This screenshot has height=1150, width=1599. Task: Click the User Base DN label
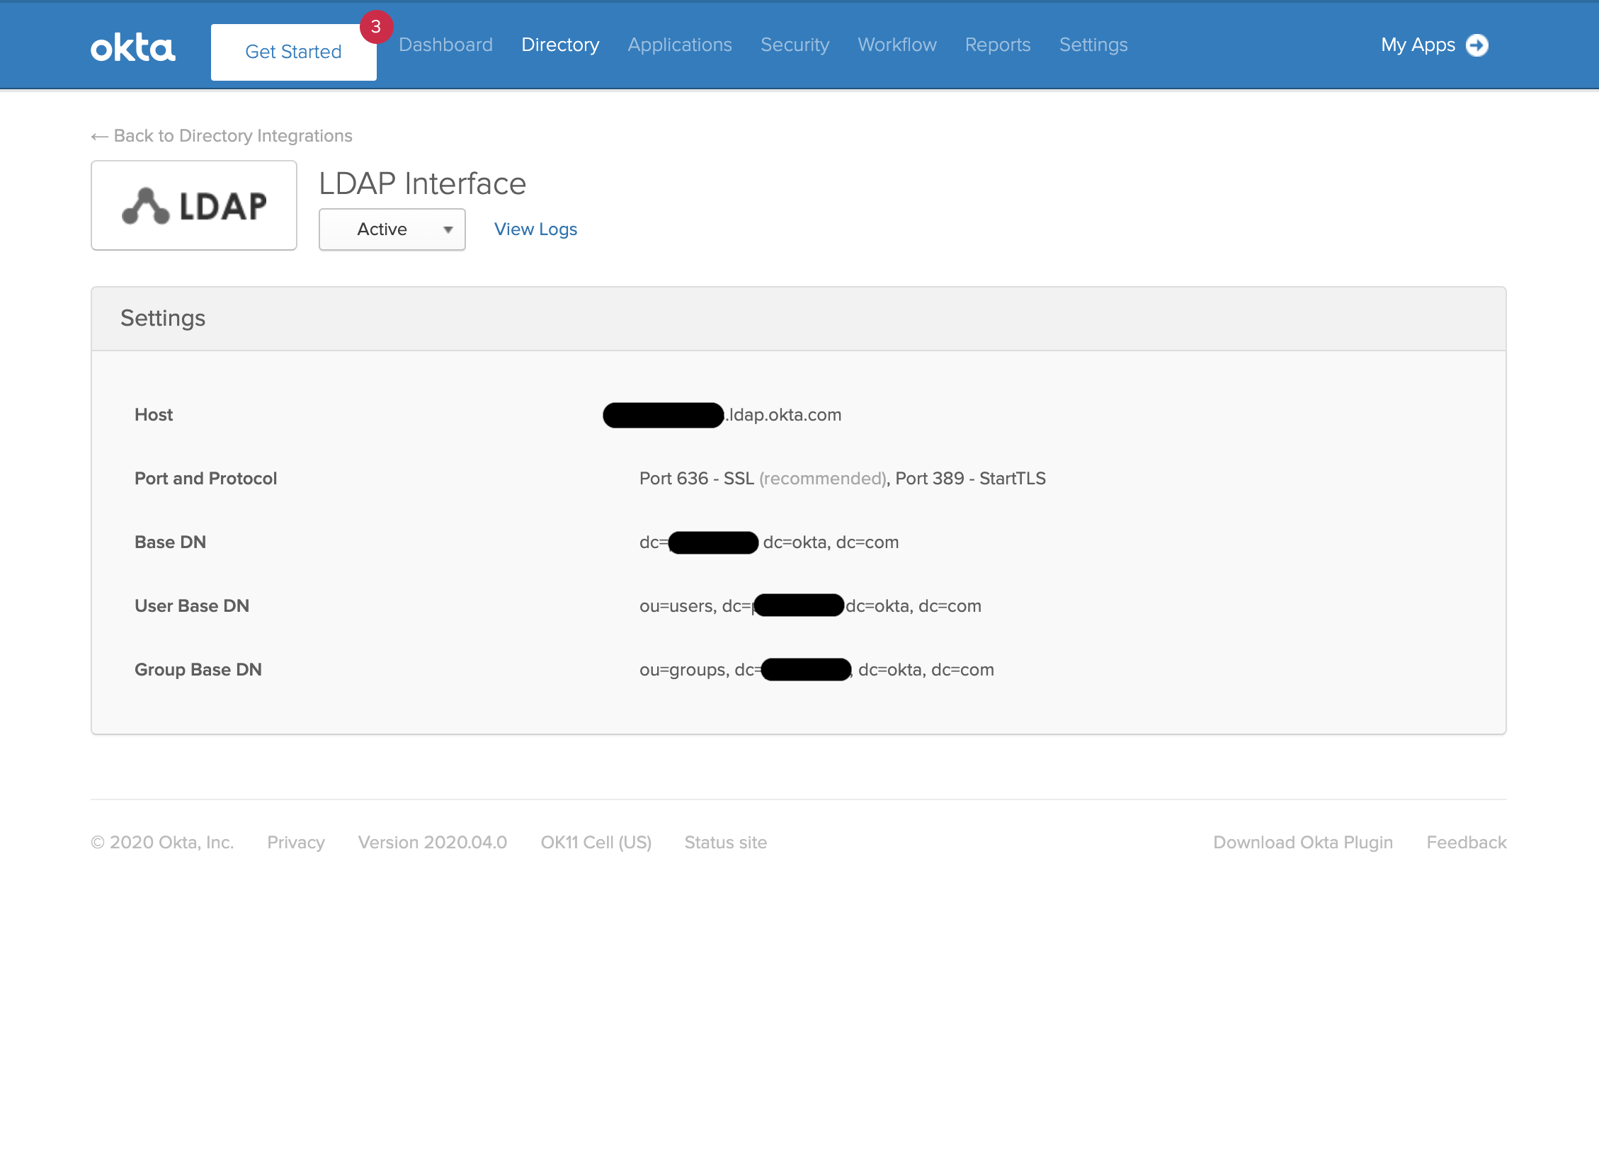pos(192,606)
